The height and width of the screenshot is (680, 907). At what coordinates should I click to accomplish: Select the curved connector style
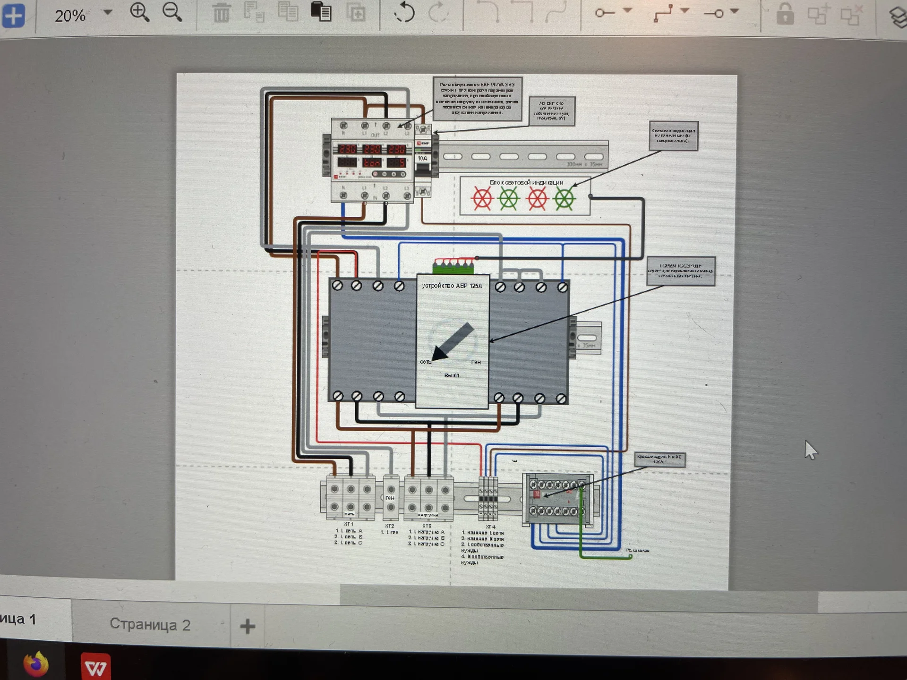pyautogui.click(x=556, y=11)
